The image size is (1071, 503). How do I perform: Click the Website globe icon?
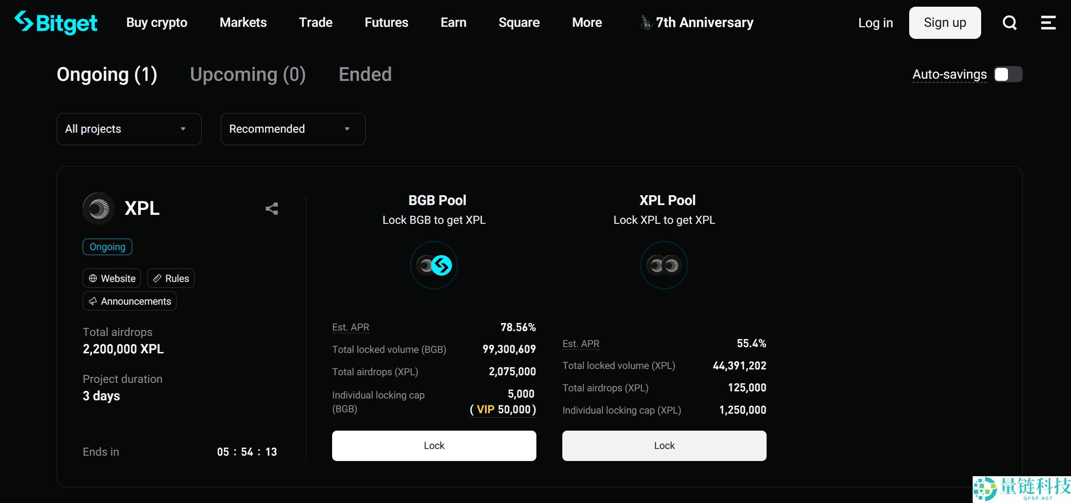click(93, 278)
